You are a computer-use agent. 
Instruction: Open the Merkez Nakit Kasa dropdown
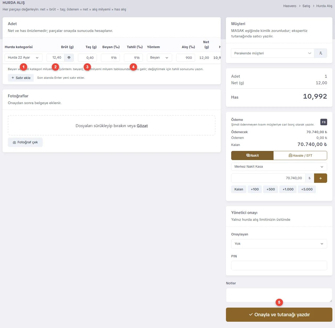click(279, 167)
